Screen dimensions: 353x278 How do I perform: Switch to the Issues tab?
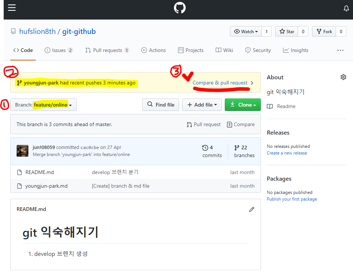coord(59,50)
